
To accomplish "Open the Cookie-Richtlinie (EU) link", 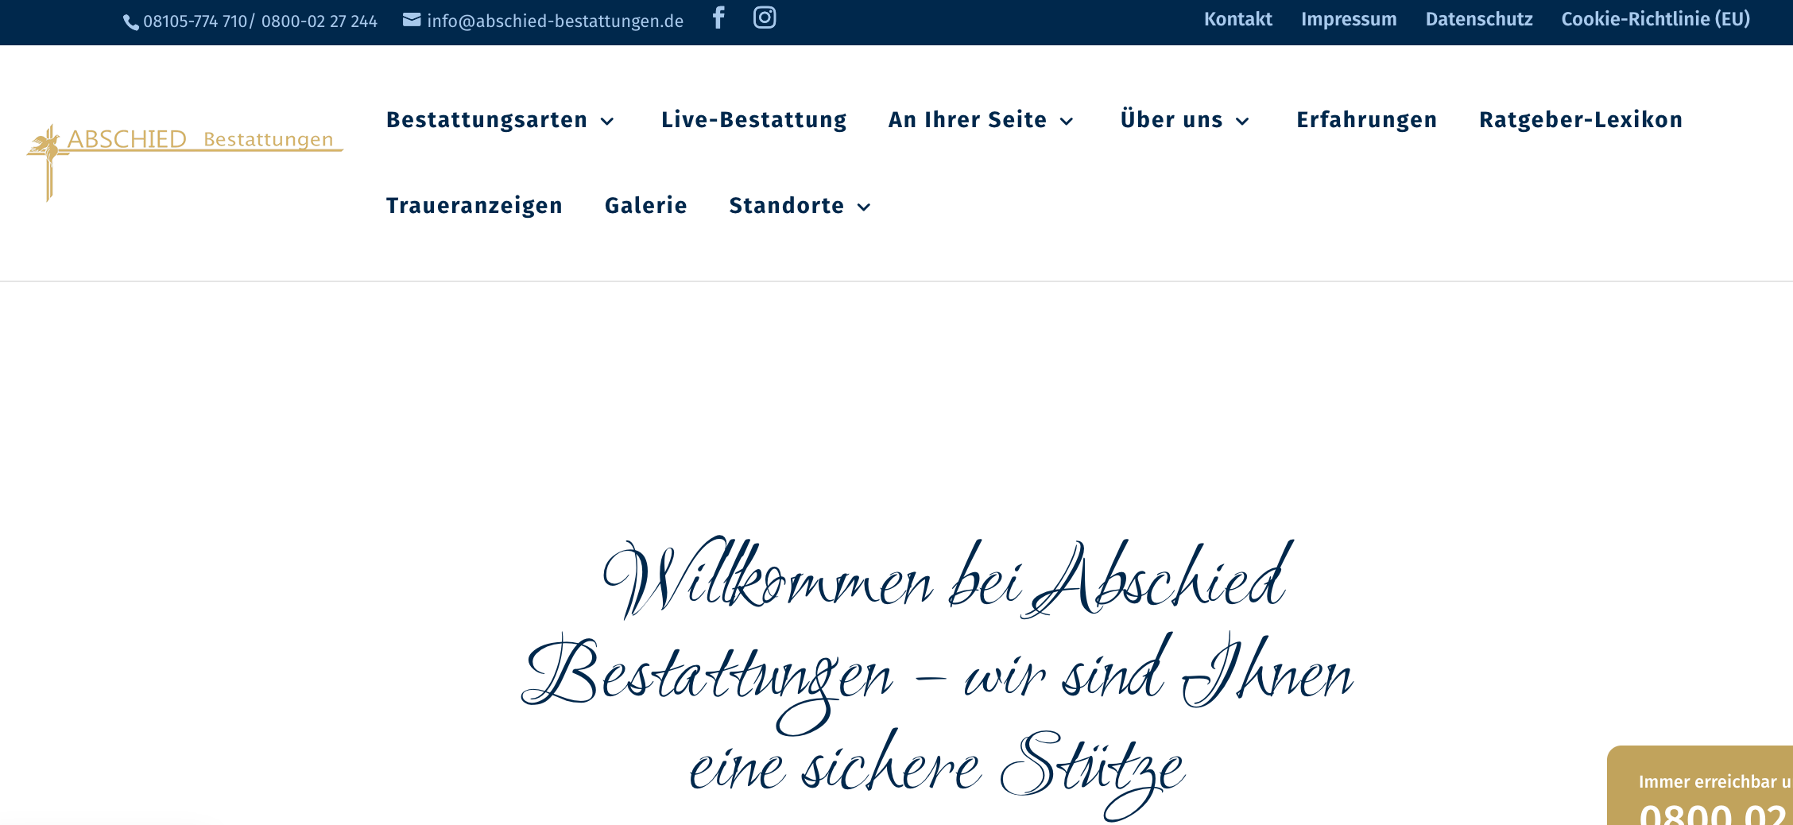I will [1656, 19].
